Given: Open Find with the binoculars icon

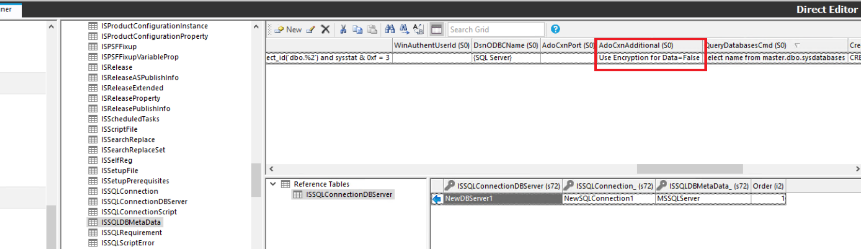Looking at the screenshot, I should (x=390, y=29).
